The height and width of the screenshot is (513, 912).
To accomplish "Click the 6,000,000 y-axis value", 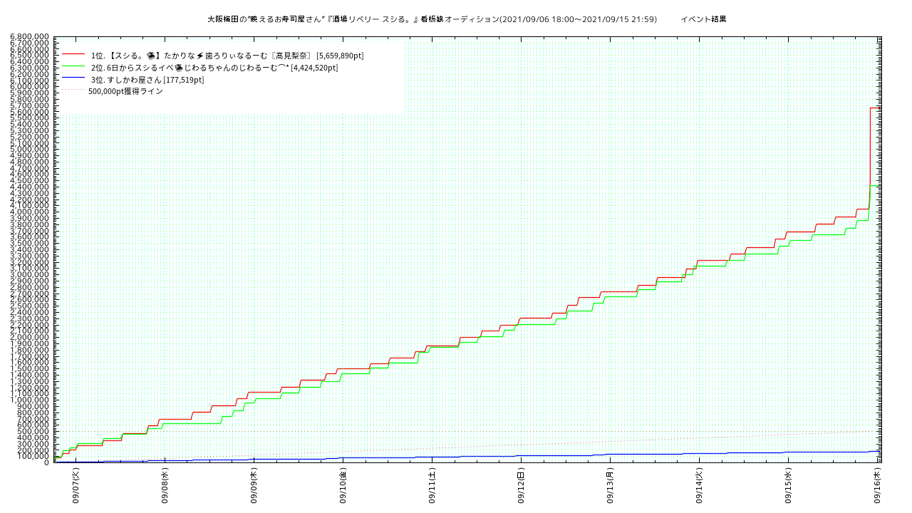I will tap(29, 86).
